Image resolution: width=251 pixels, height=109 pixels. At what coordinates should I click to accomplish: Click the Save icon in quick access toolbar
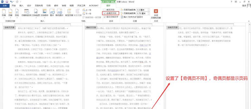[x=7, y=2]
